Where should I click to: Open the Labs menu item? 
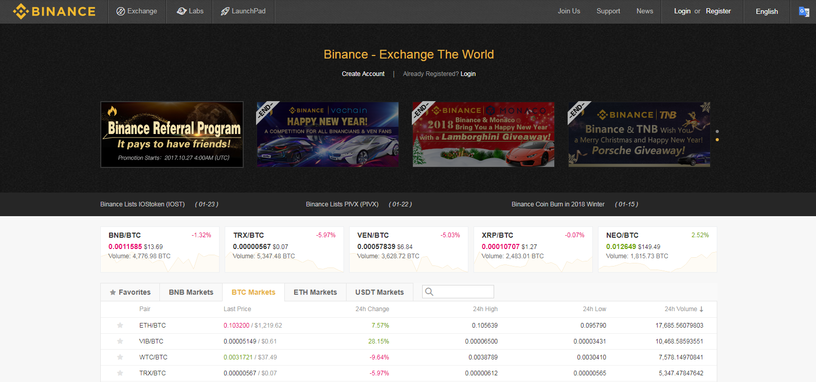coord(190,11)
